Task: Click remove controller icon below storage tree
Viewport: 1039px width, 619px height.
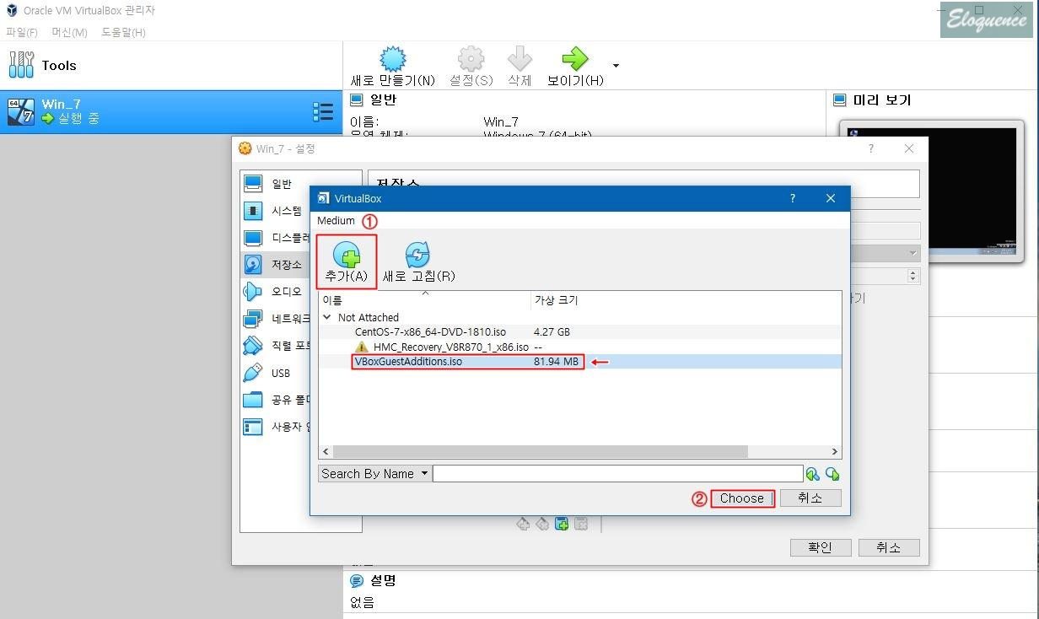Action: [542, 524]
